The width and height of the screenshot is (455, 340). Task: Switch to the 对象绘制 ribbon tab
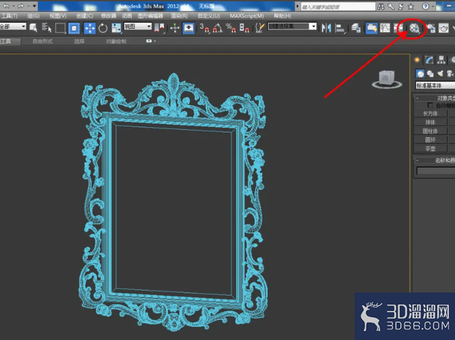[x=116, y=41]
